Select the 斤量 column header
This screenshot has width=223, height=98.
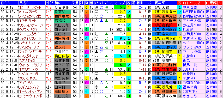[x=75, y=3]
